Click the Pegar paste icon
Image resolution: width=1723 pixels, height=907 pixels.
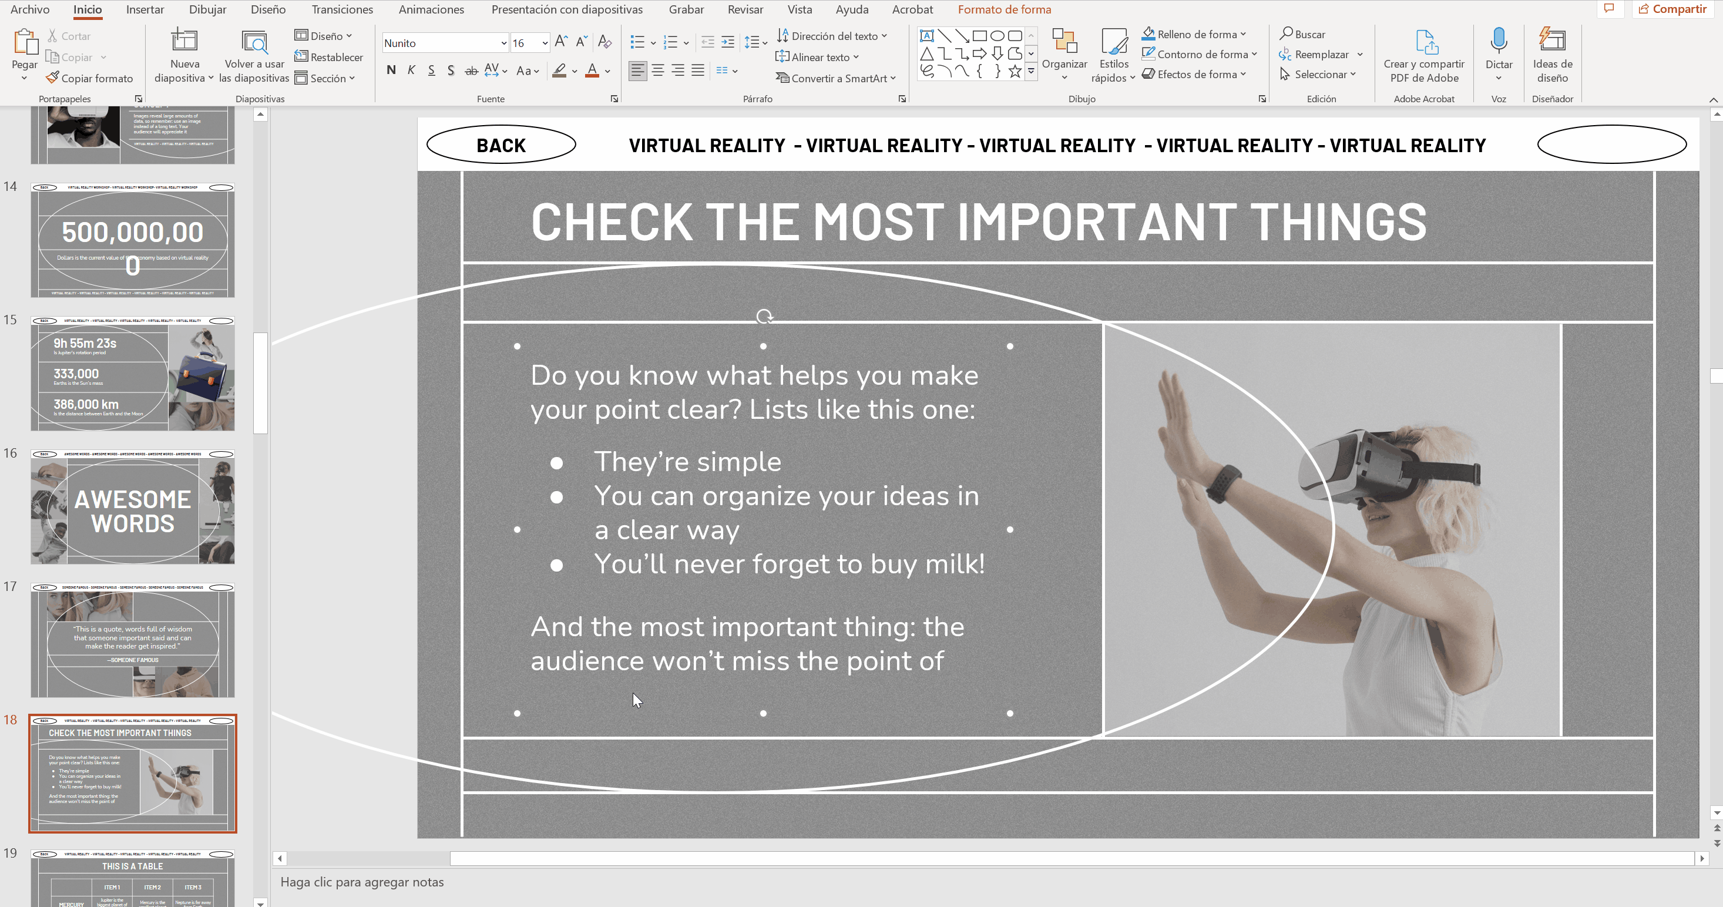click(25, 42)
